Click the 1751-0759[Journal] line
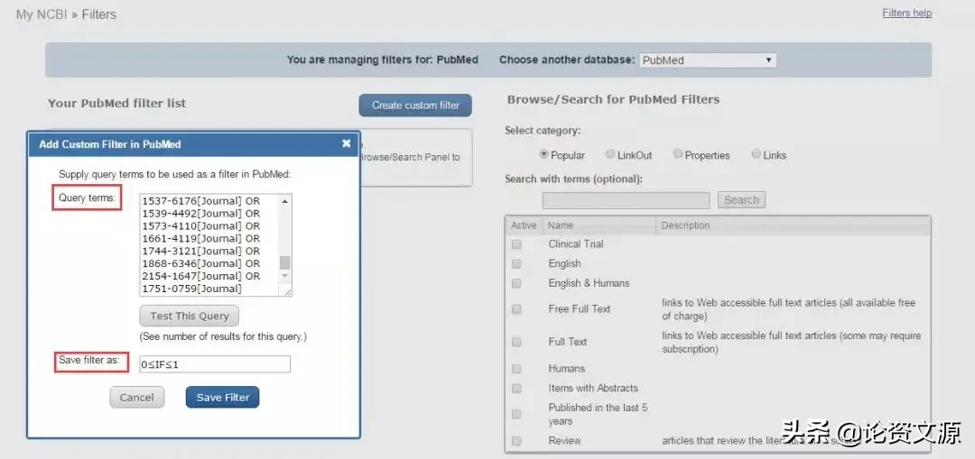The image size is (975, 459). (191, 289)
